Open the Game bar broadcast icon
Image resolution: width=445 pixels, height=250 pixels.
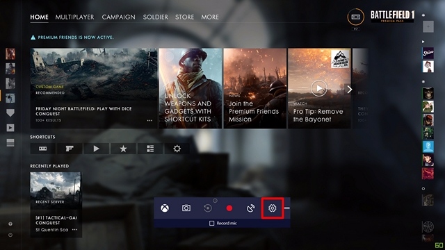250,208
